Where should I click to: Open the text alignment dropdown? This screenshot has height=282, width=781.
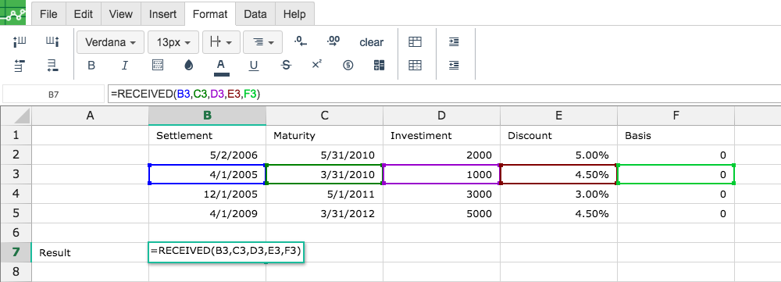[263, 42]
